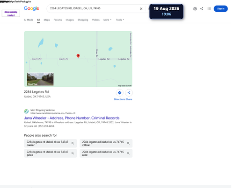Click the Directions text label
Screen dimensions: 234x188
[x=119, y=99]
